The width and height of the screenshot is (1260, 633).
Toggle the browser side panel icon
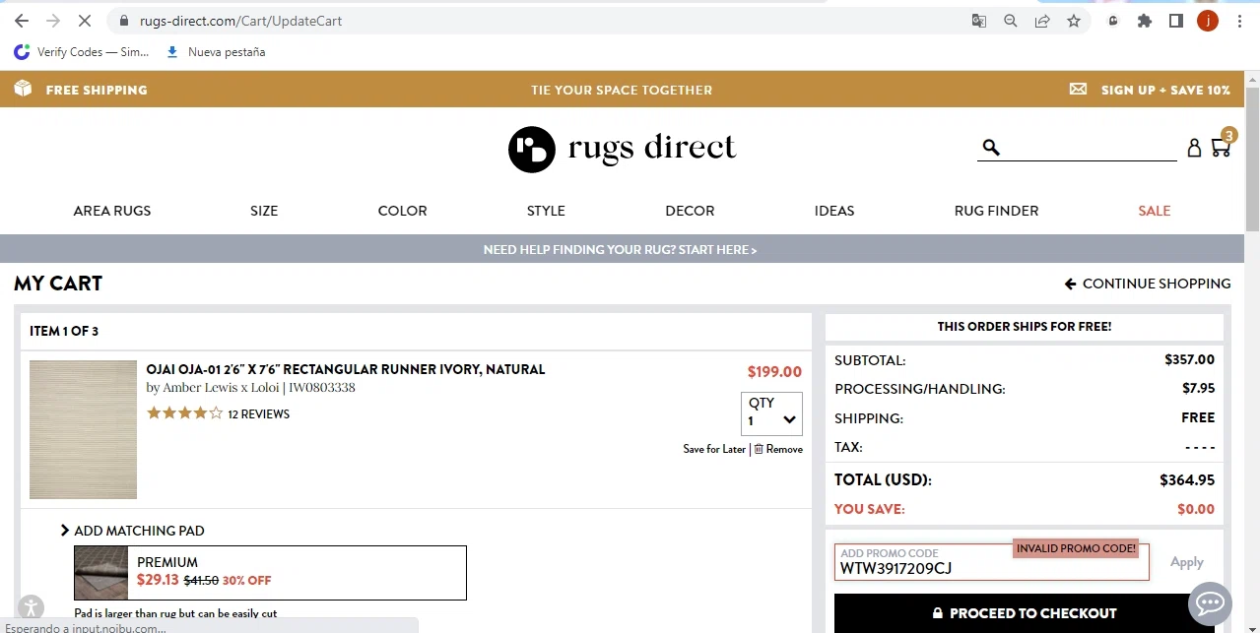point(1175,21)
